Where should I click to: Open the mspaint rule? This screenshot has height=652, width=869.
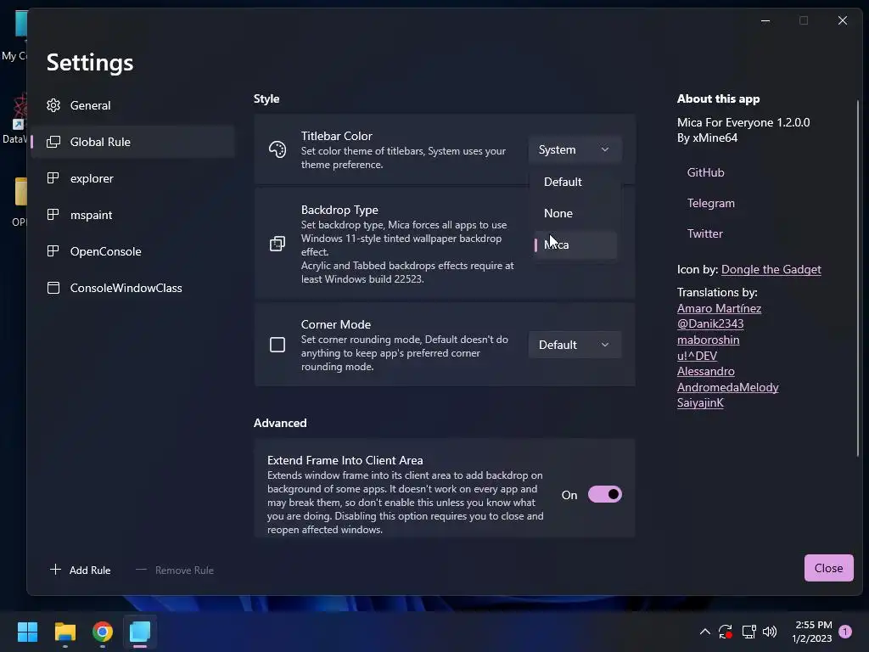click(132, 215)
